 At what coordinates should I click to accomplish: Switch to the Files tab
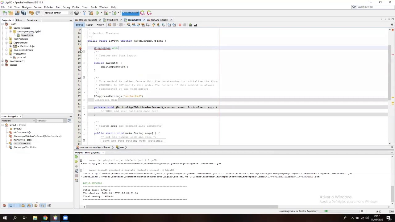tap(19, 20)
